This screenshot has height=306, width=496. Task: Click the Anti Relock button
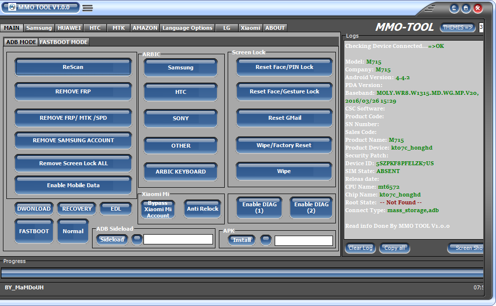pos(202,209)
